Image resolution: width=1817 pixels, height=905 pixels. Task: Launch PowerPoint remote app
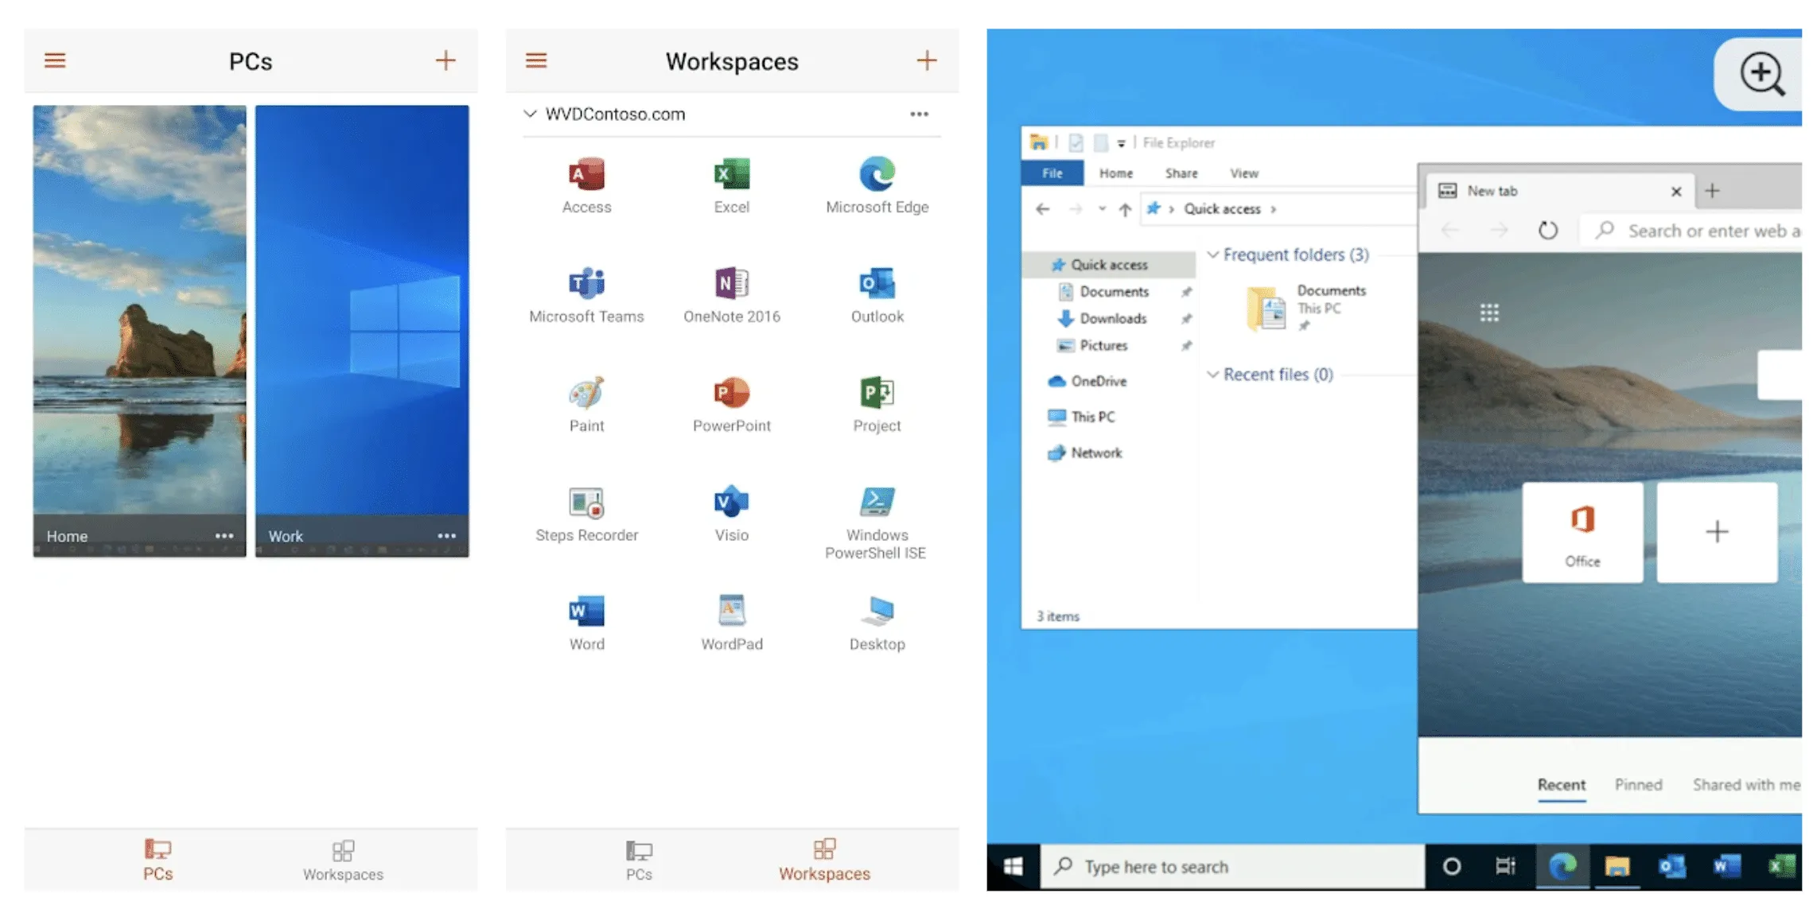pos(731,404)
